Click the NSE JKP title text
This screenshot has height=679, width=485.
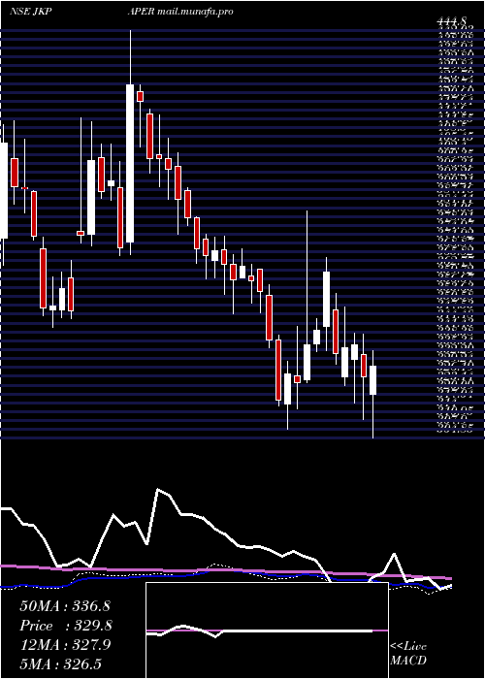31,12
